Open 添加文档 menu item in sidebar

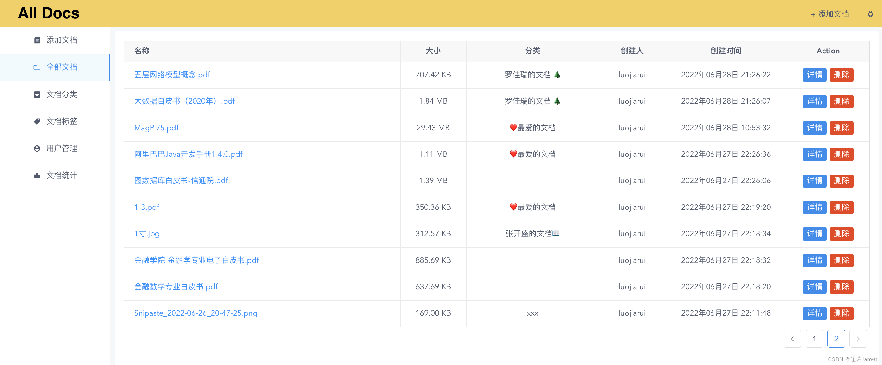pos(55,40)
